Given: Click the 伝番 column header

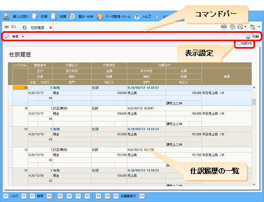Looking at the screenshot, I should coord(40,77).
